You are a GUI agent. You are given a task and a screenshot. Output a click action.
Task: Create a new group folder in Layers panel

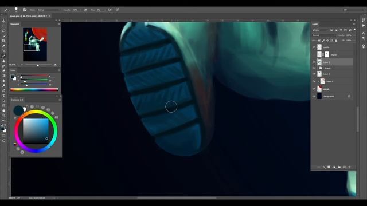pyautogui.click(x=339, y=167)
